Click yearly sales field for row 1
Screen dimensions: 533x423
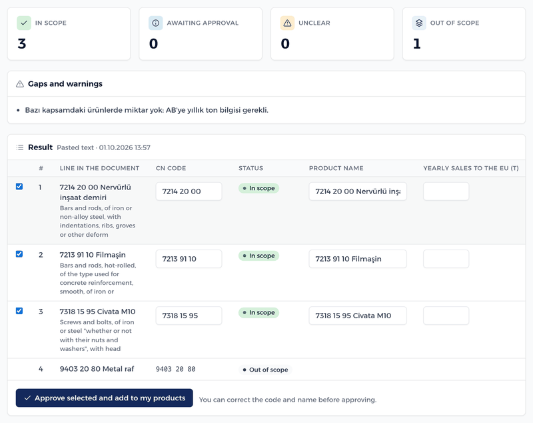coord(446,191)
